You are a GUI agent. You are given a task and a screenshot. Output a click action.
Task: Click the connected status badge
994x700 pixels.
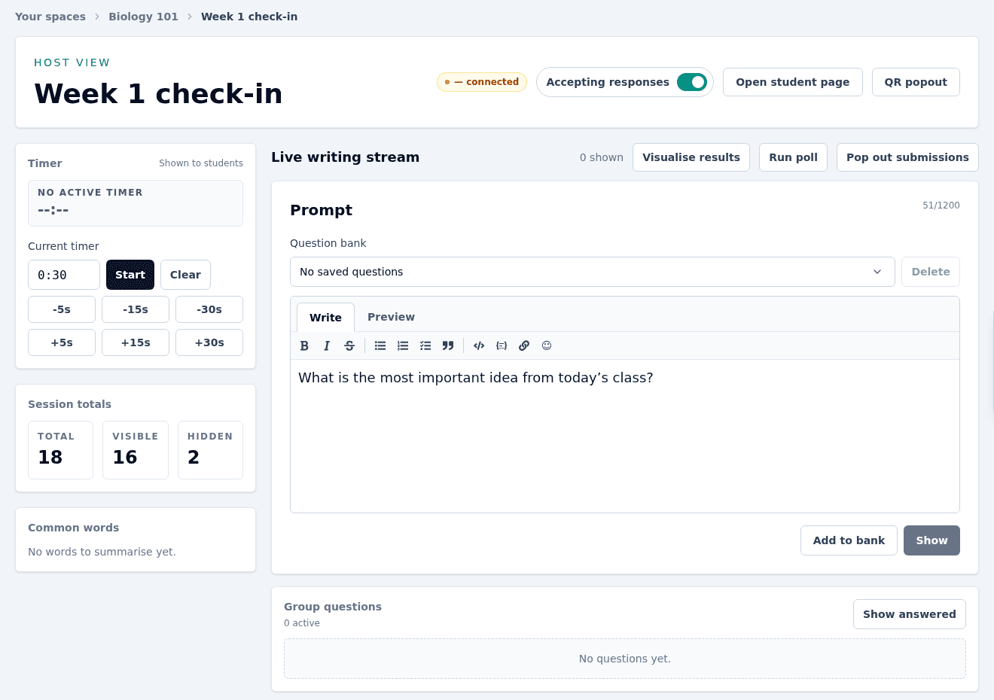coord(482,82)
